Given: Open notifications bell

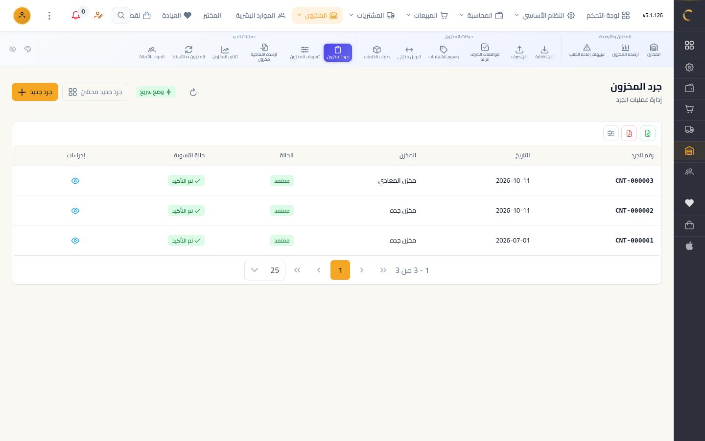Looking at the screenshot, I should [x=76, y=16].
